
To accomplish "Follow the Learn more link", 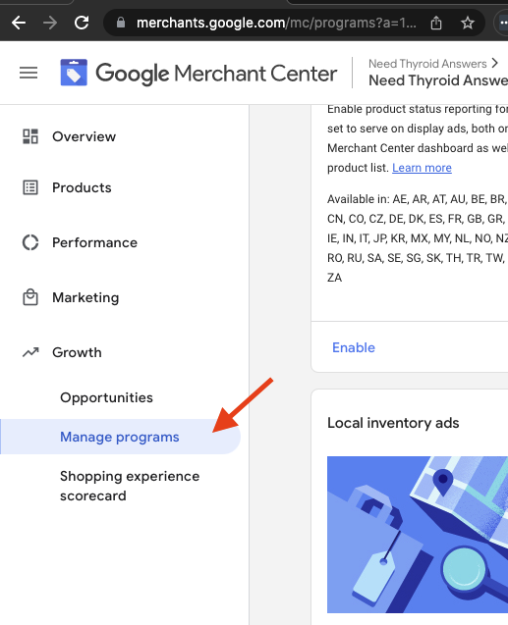I will pos(422,168).
